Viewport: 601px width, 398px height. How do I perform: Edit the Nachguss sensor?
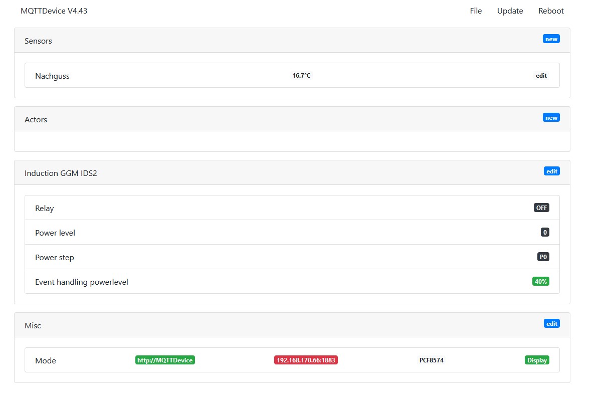pos(541,76)
